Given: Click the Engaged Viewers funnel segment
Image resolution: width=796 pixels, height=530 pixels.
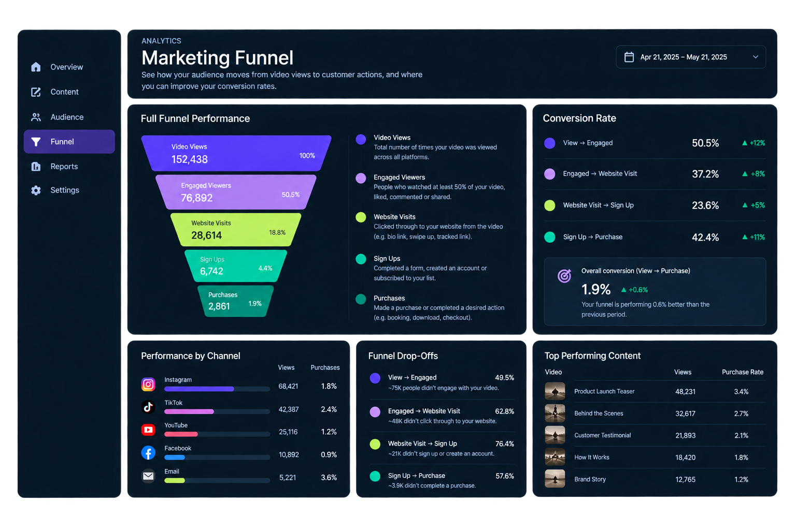Looking at the screenshot, I should click(236, 192).
